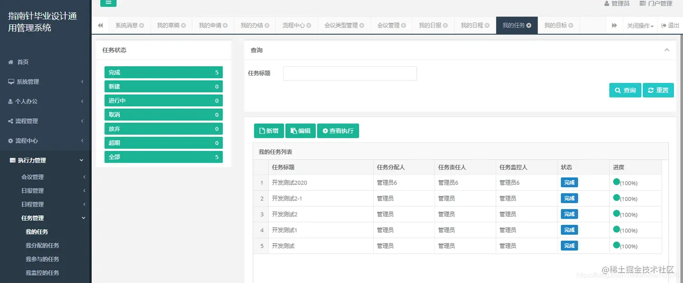Click the green progress dot for 开发测试2020
This screenshot has height=283, width=683.
click(616, 182)
